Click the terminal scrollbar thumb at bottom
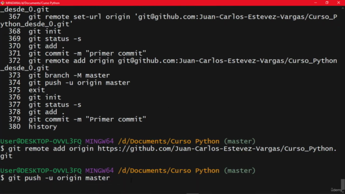Screen dimensions: 345x194 click(x=343, y=184)
